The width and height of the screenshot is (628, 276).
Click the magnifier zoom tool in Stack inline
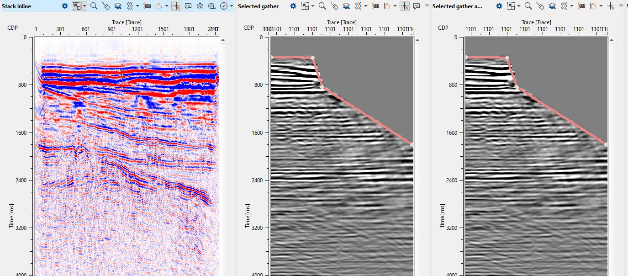tap(94, 6)
